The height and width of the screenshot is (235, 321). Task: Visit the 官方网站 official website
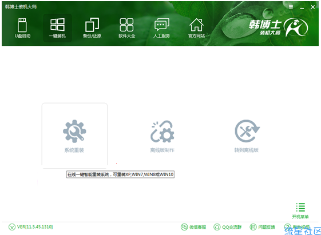[x=196, y=28]
